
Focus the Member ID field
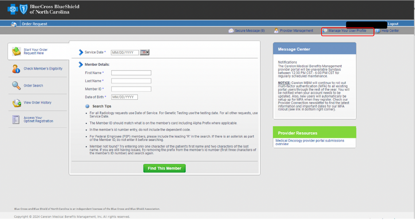pyautogui.click(x=131, y=89)
